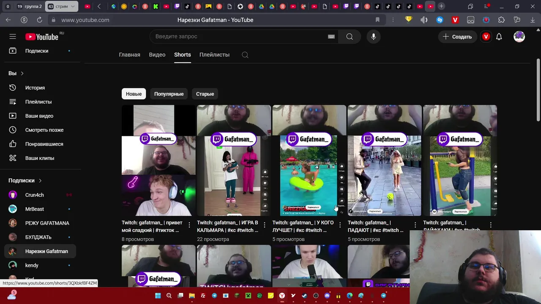
Task: Open options for 'привет мой сладкий' short
Action: (189, 225)
